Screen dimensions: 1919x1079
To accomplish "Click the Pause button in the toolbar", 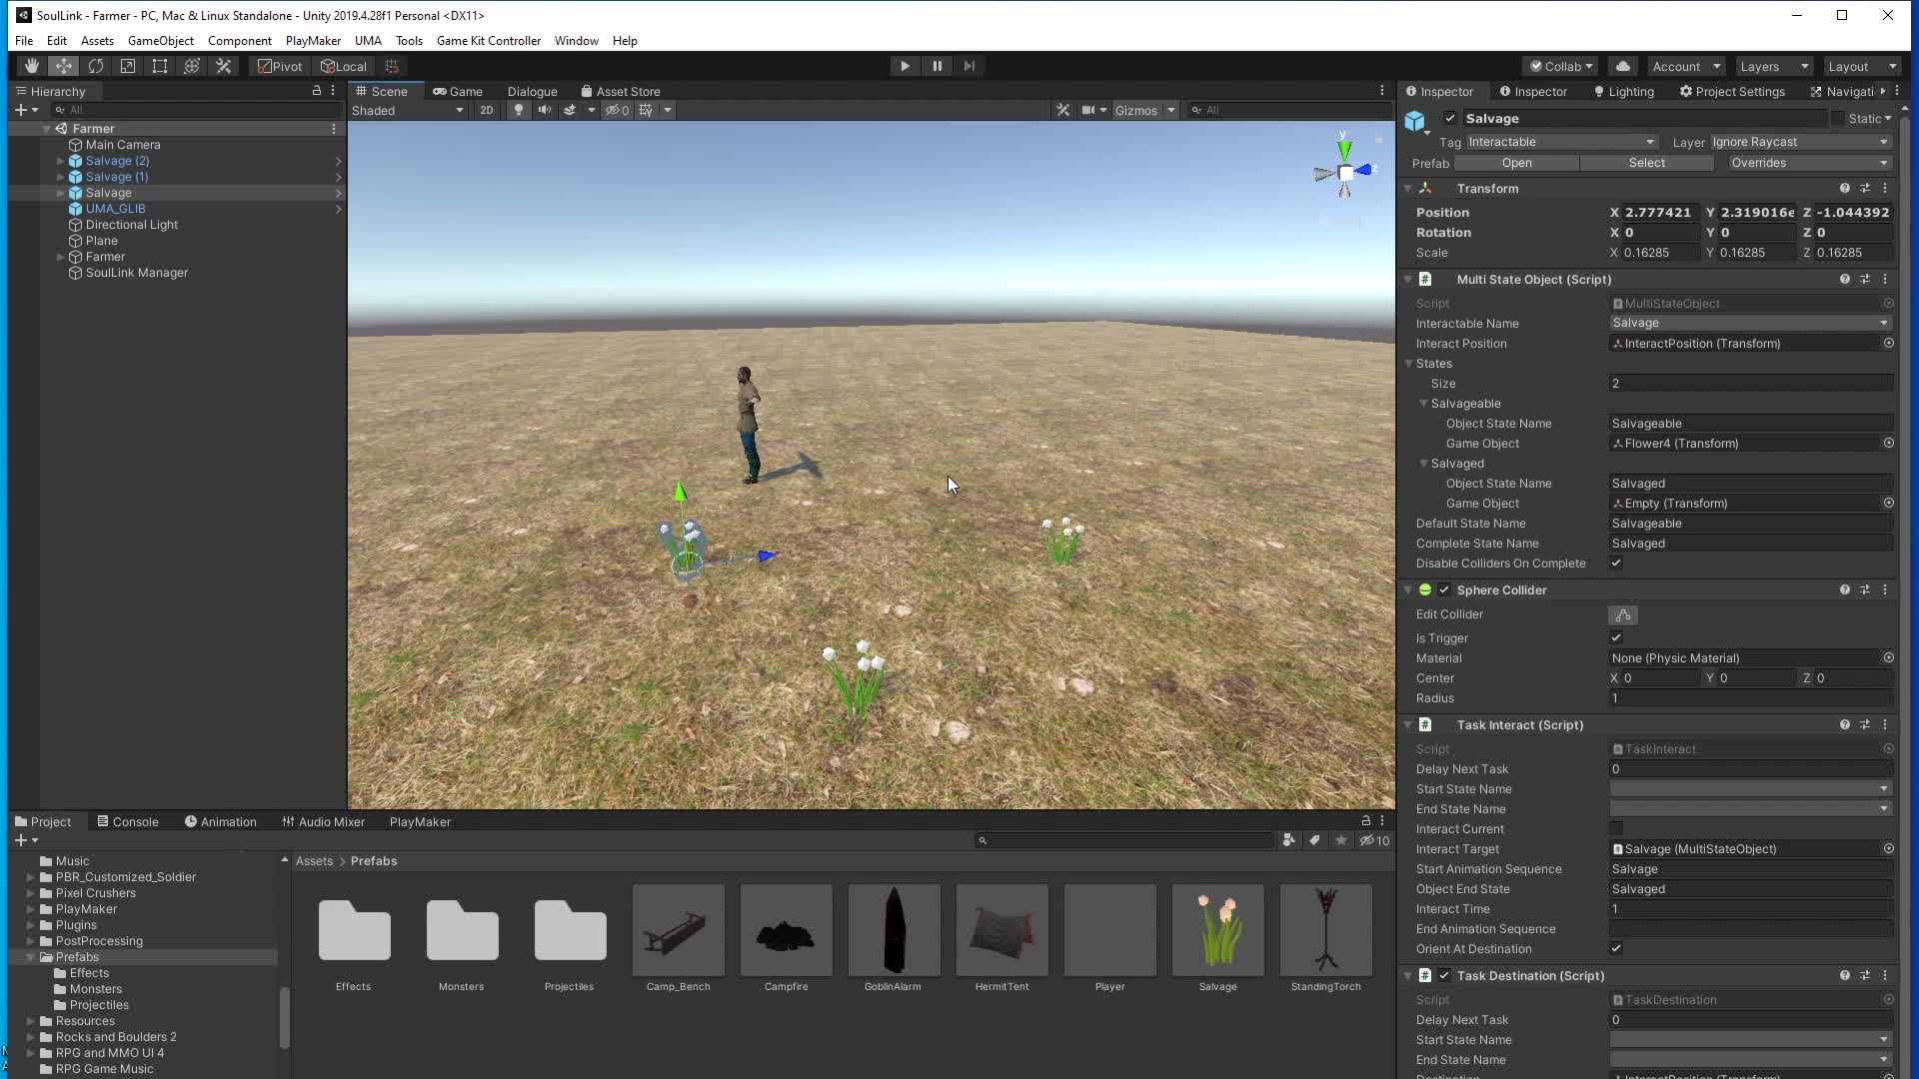I will coord(937,65).
